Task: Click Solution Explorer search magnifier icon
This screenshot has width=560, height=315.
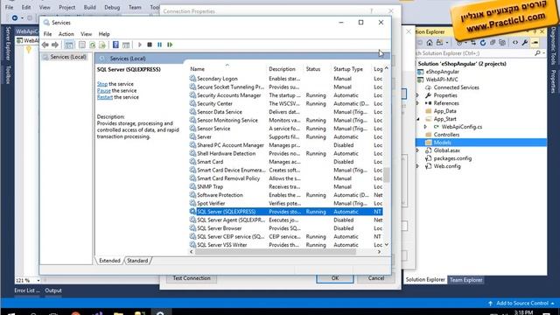Action: coord(537,53)
